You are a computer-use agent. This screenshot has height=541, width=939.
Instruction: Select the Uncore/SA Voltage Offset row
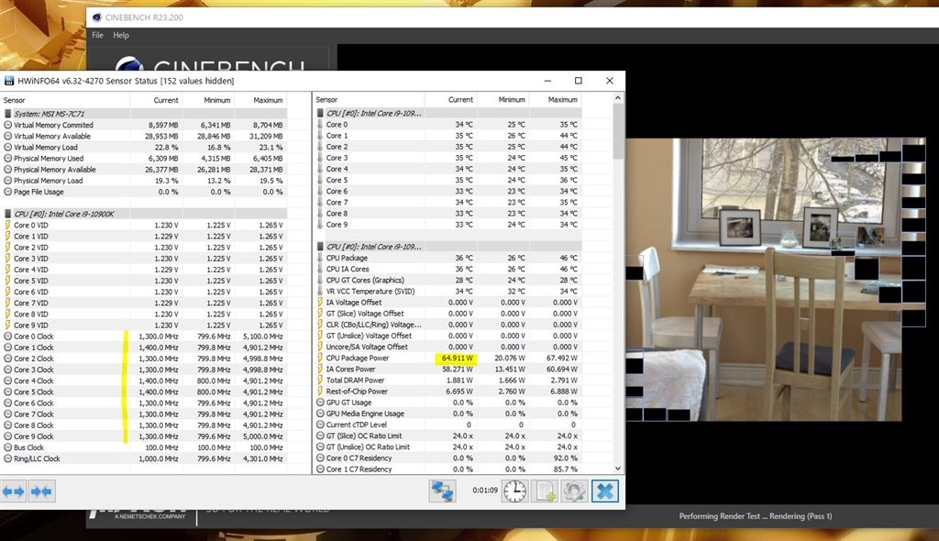(x=447, y=347)
